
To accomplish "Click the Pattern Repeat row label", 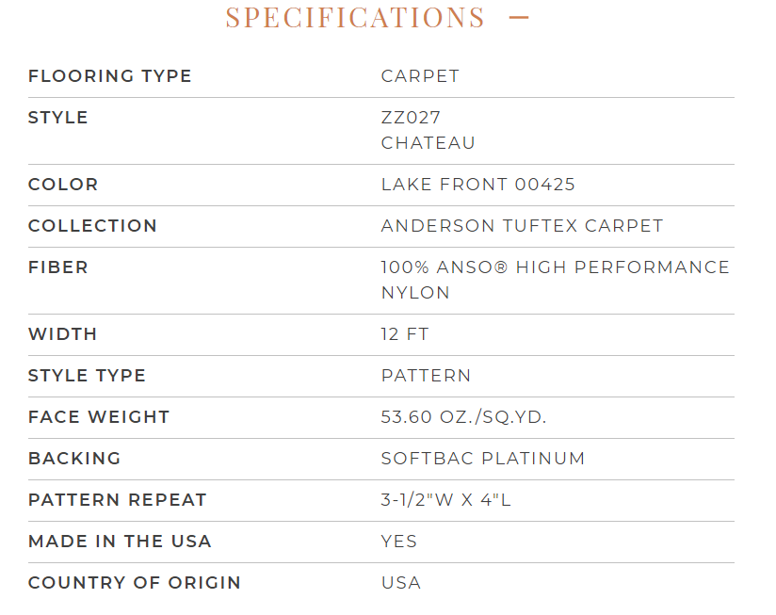I will [118, 500].
